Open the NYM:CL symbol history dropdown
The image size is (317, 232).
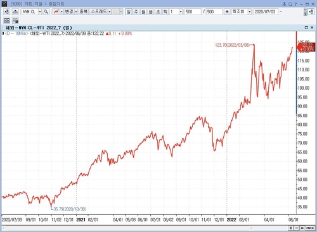click(x=40, y=11)
